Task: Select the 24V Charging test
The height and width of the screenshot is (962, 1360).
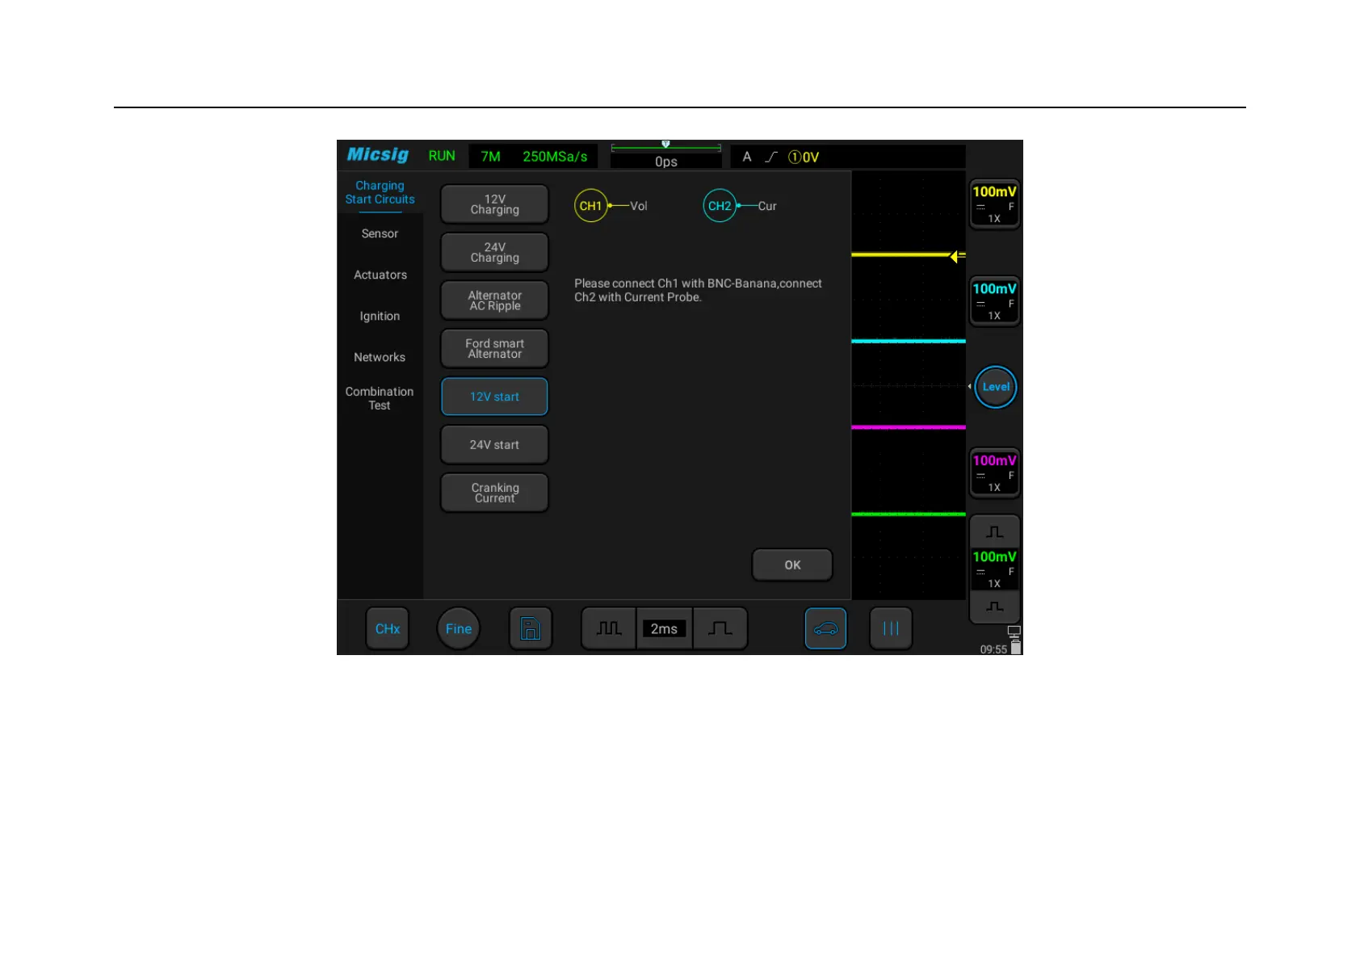Action: click(494, 253)
